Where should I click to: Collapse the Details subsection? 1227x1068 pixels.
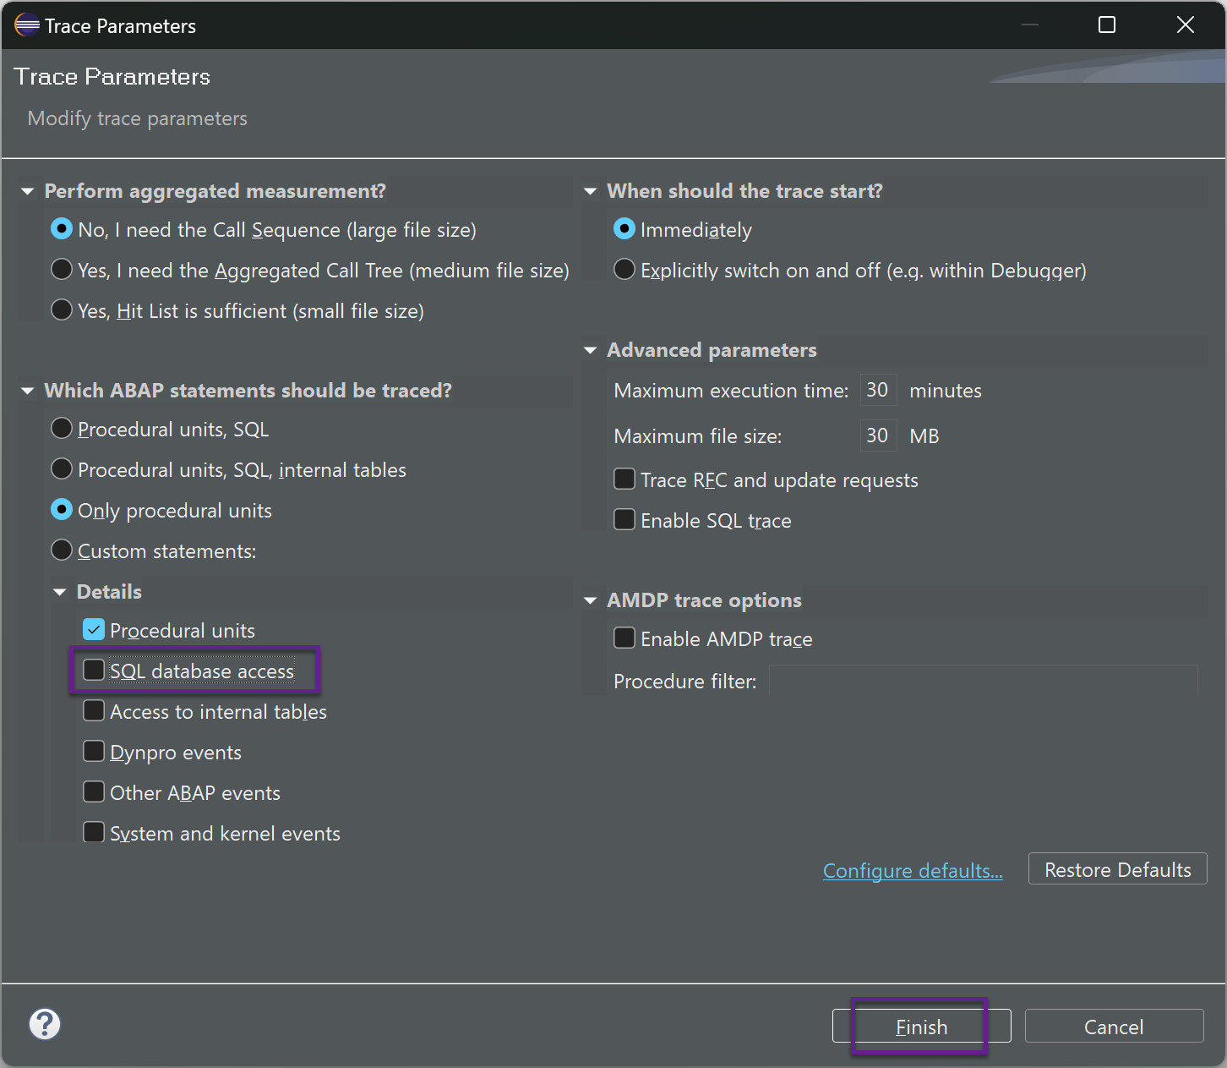click(60, 592)
